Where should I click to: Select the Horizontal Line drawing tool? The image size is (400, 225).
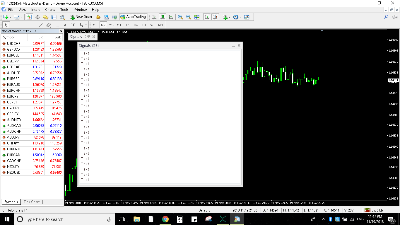[x=32, y=25]
